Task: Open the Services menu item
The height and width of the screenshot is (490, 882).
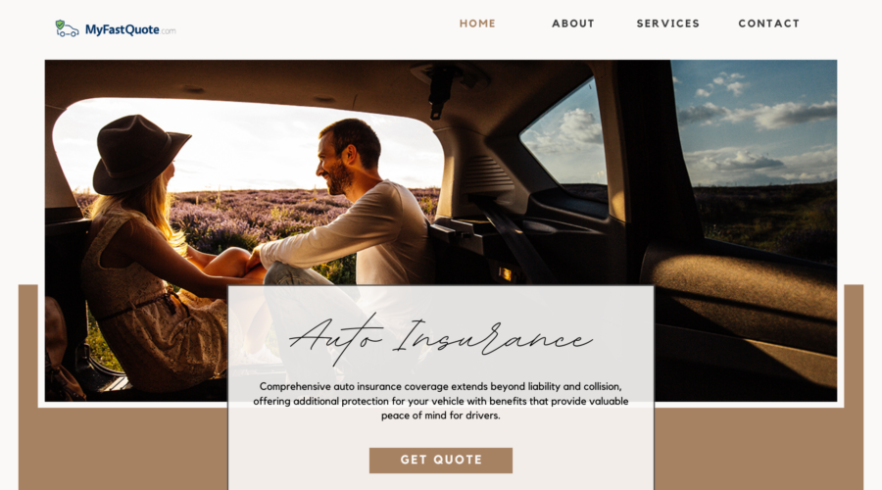Action: 667,24
